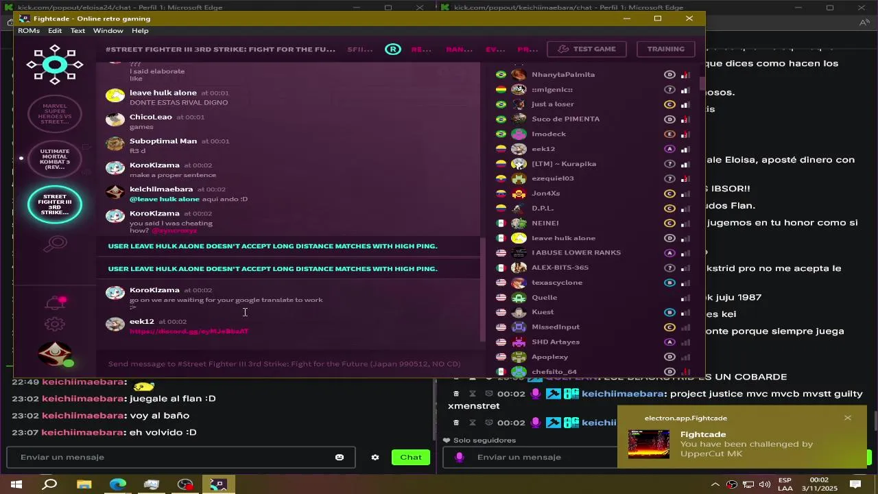This screenshot has height=494, width=878.
Task: Open the Fightcade home logo icon
Action: pyautogui.click(x=55, y=65)
